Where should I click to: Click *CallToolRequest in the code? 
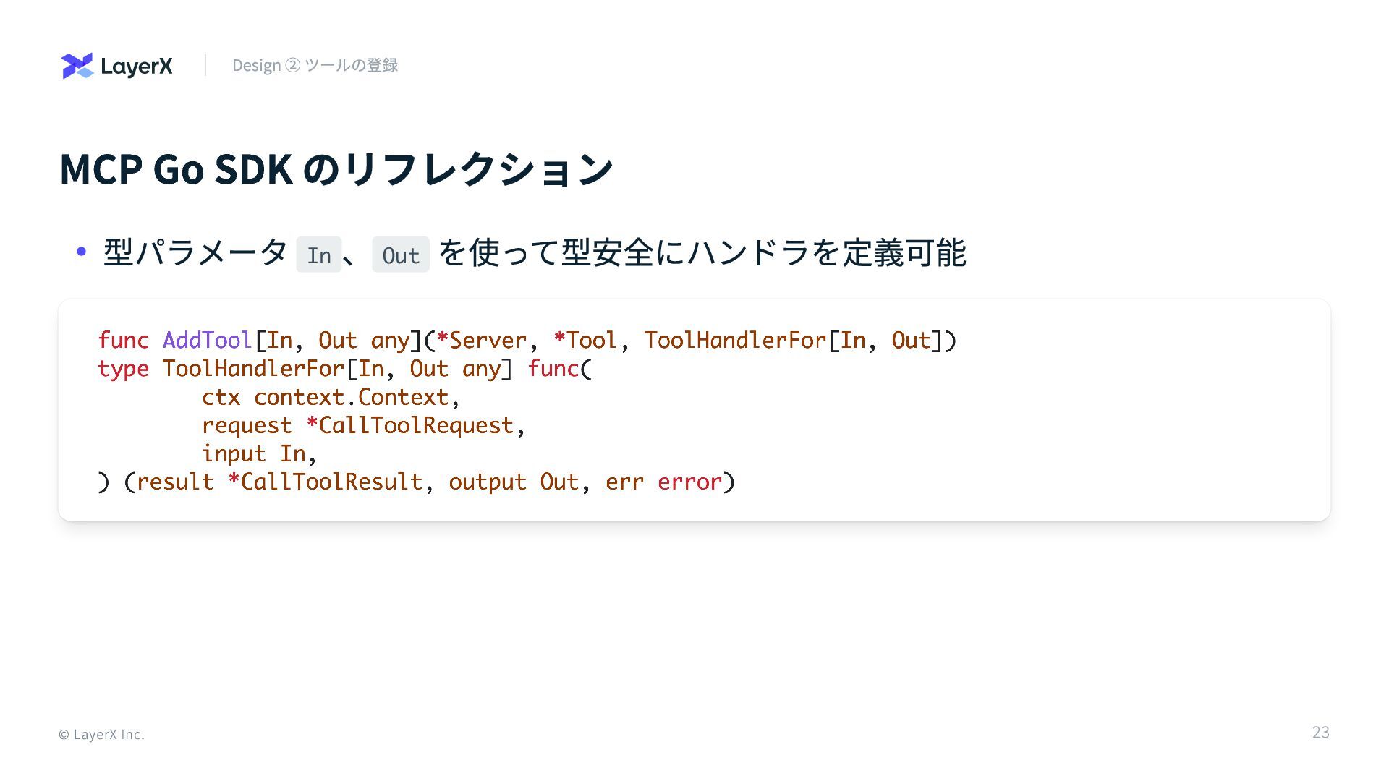409,425
